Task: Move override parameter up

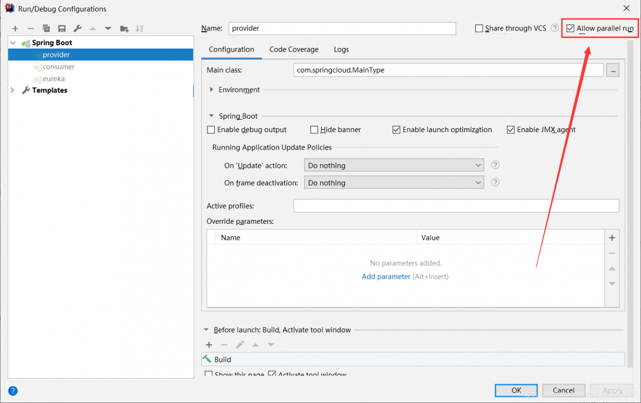Action: pos(612,269)
